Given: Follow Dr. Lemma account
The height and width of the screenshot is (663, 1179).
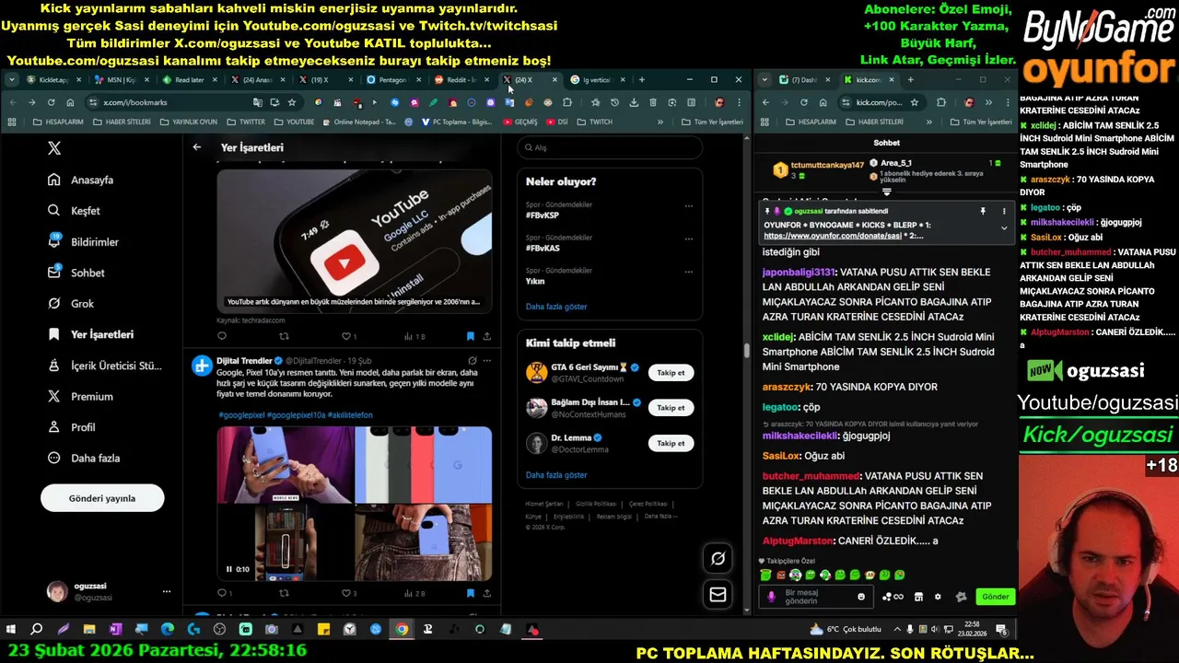Looking at the screenshot, I should pyautogui.click(x=671, y=443).
